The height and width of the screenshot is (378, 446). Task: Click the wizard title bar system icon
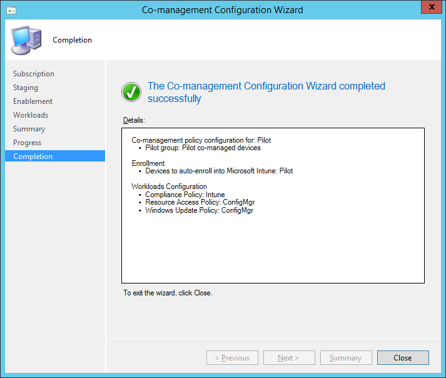(11, 11)
